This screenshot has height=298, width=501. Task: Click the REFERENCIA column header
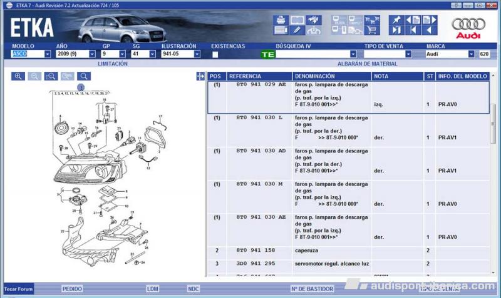click(259, 76)
